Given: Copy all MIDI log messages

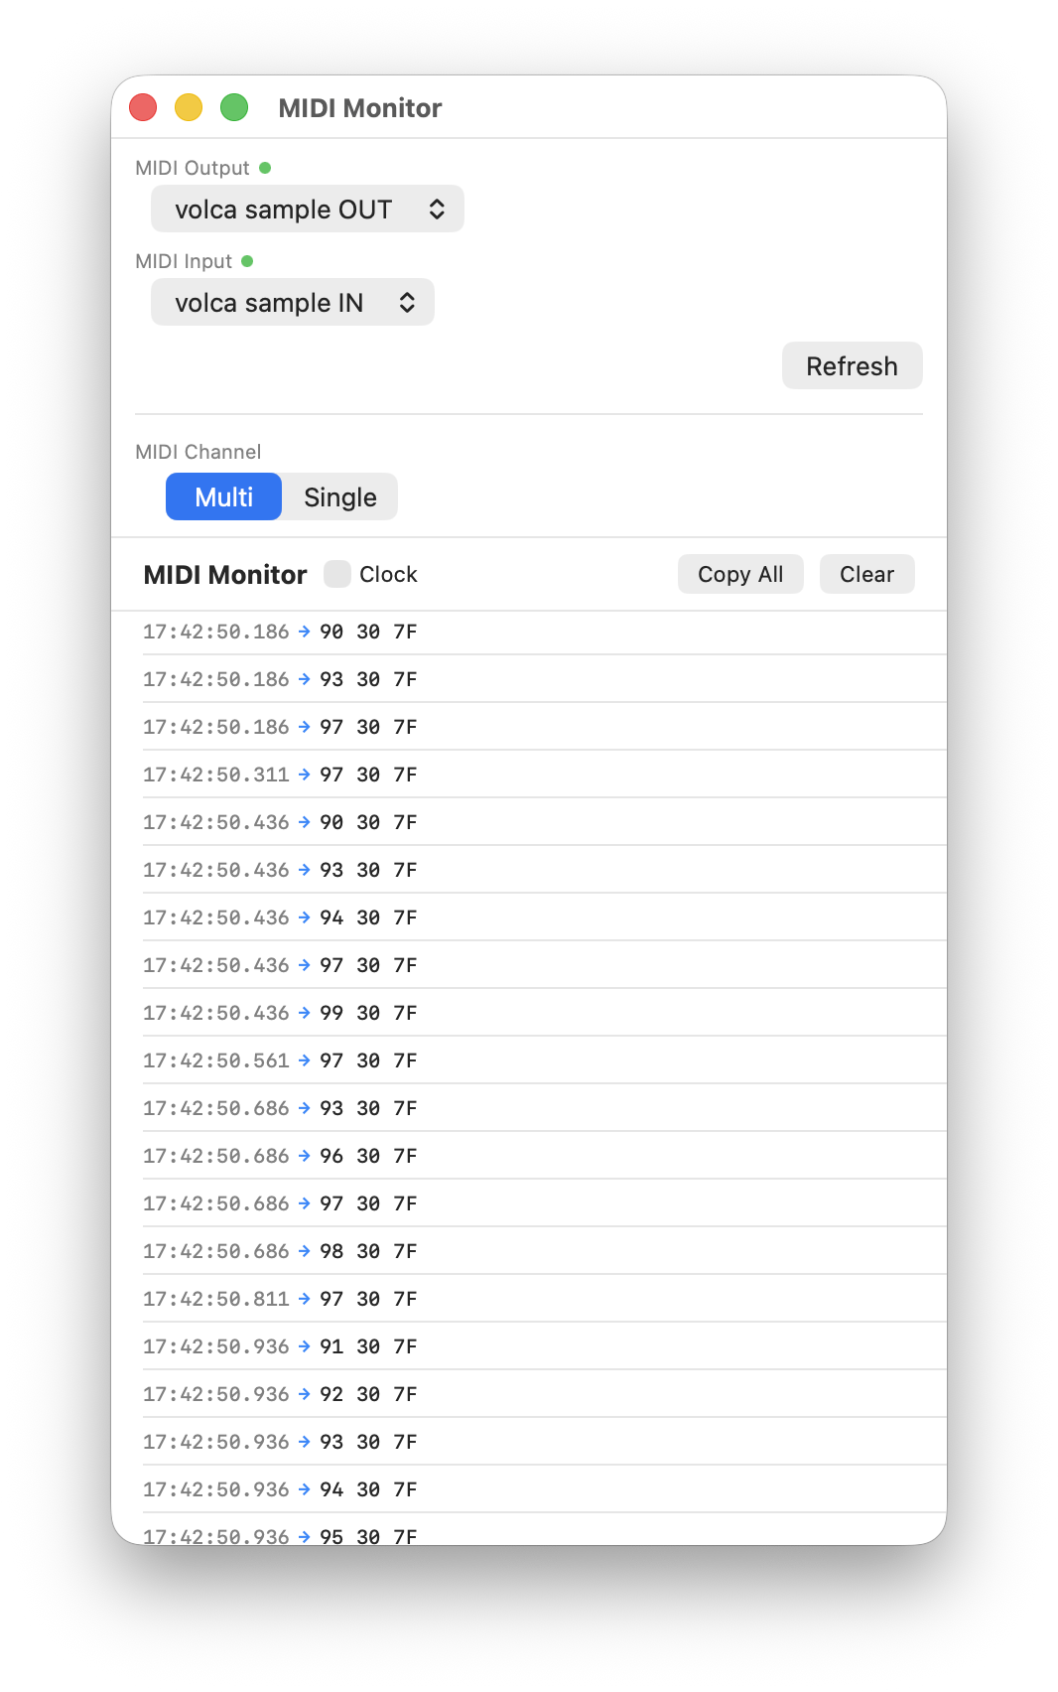Looking at the screenshot, I should (x=739, y=574).
